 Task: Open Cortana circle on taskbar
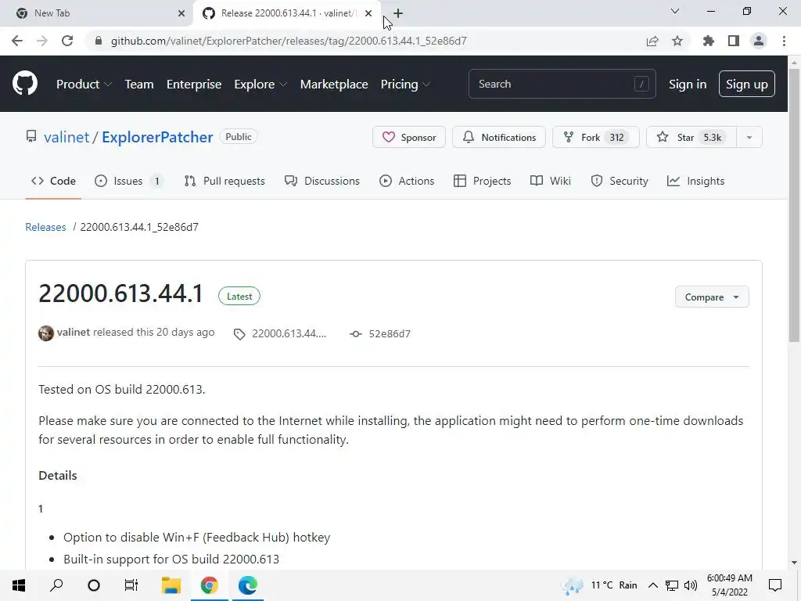point(94,585)
